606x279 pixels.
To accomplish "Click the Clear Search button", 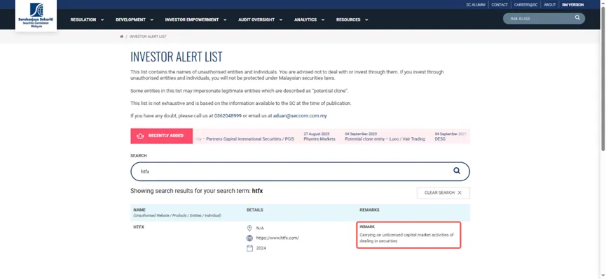I will click(x=443, y=192).
